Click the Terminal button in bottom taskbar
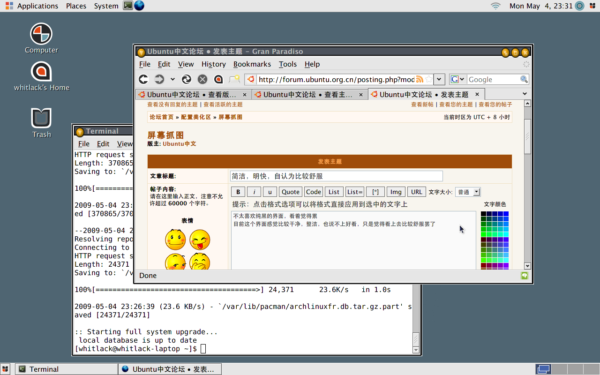This screenshot has width=600, height=375. point(67,369)
